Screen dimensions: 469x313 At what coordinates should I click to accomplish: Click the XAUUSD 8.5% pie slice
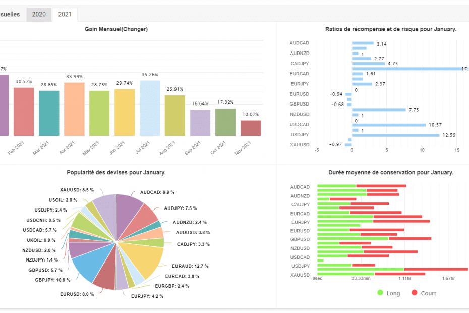point(105,207)
